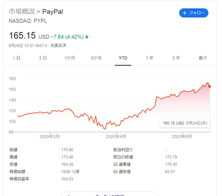Click the フォロー follow button

(194, 13)
